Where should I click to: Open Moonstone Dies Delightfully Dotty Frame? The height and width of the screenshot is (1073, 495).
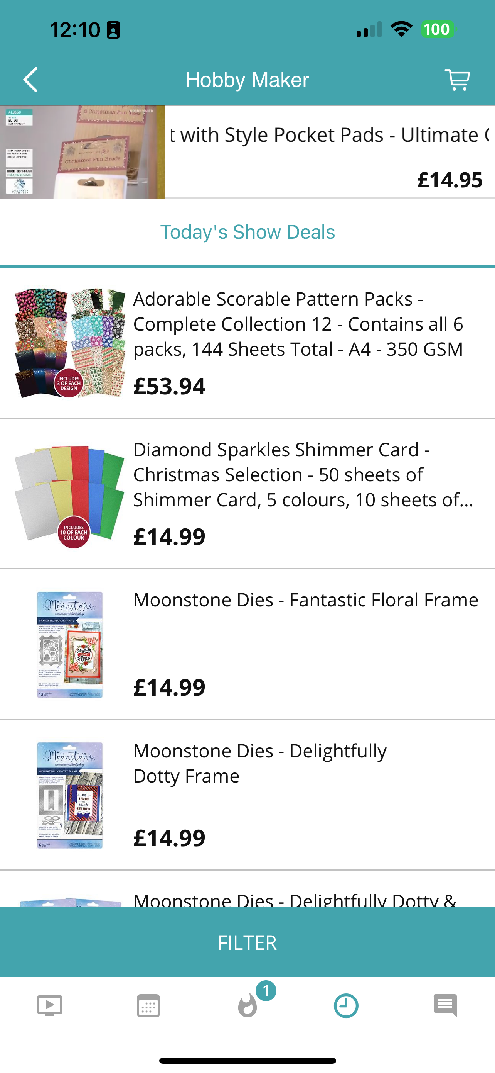[x=248, y=795]
